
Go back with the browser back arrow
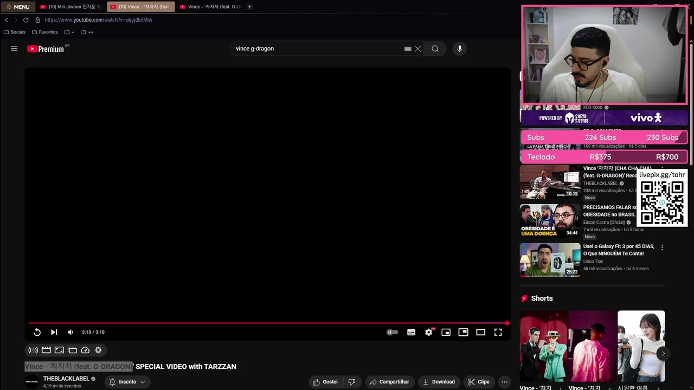click(x=7, y=20)
